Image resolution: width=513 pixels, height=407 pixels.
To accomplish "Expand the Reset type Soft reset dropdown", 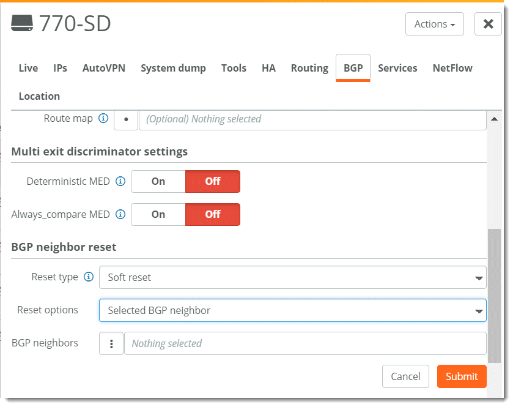I will click(x=292, y=277).
